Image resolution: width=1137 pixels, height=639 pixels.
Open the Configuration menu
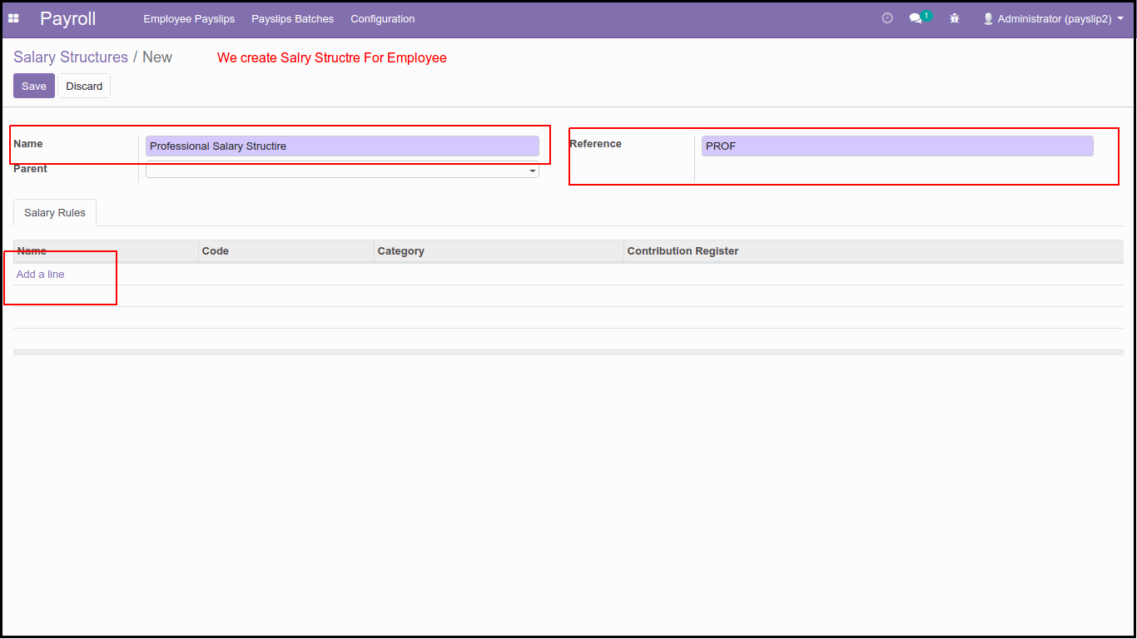[382, 18]
